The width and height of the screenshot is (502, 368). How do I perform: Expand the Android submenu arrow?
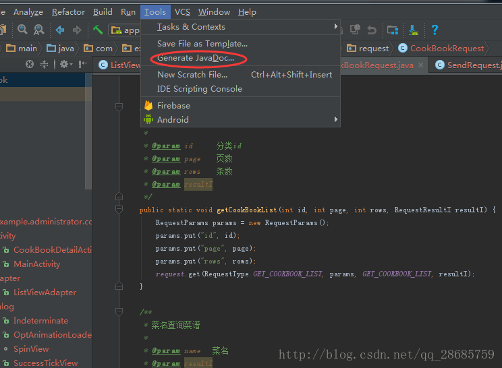tap(335, 119)
